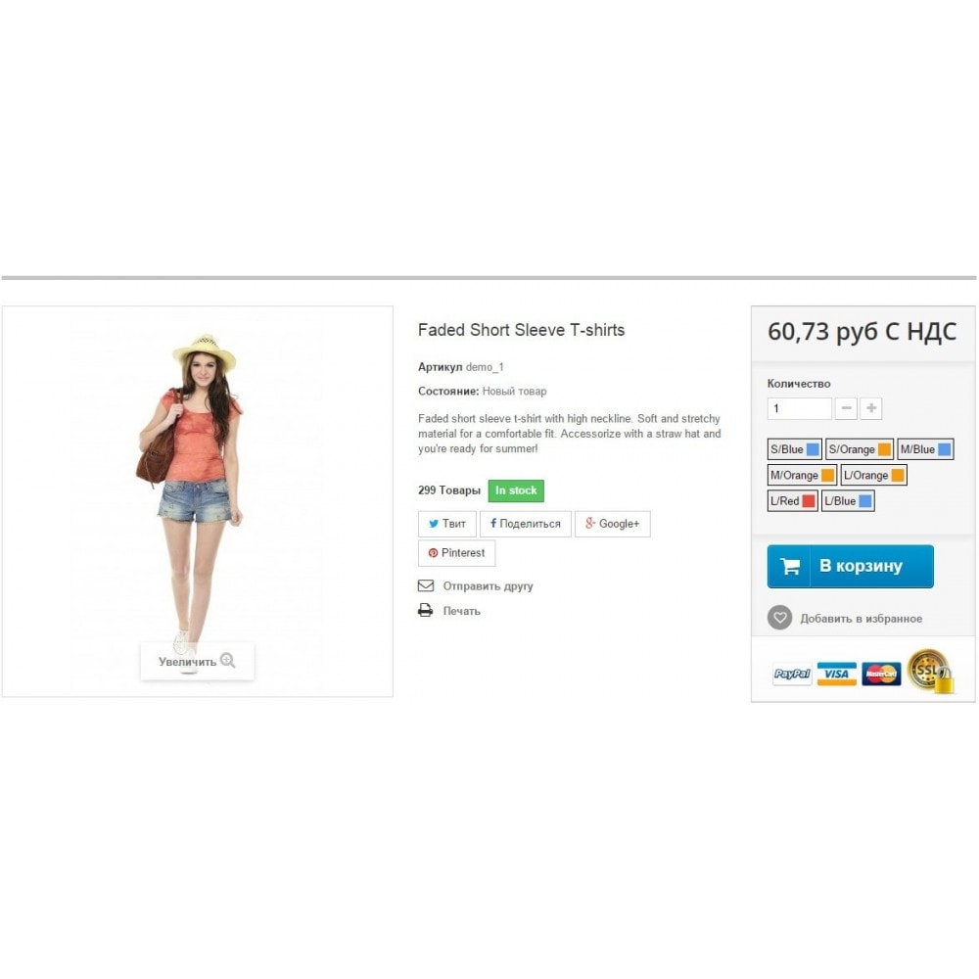The image size is (979, 979).
Task: Click the SSL padlock badge
Action: tap(930, 672)
